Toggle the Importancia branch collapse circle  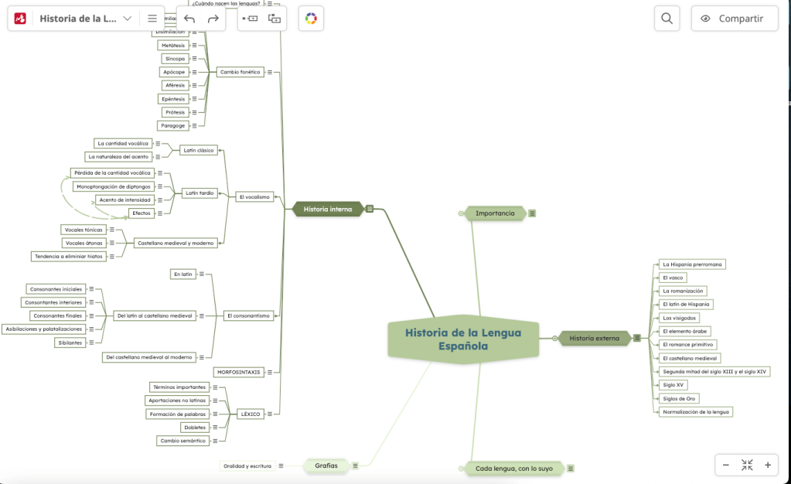pos(461,213)
